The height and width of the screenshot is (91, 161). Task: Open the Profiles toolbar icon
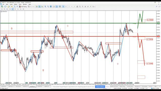tap(5, 7)
